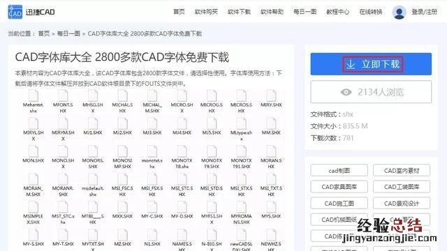Open the CAD机械图纸 tag

339,220
